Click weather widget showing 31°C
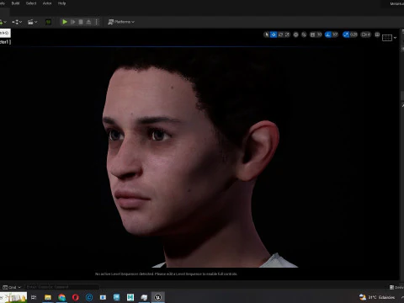 click(377, 297)
